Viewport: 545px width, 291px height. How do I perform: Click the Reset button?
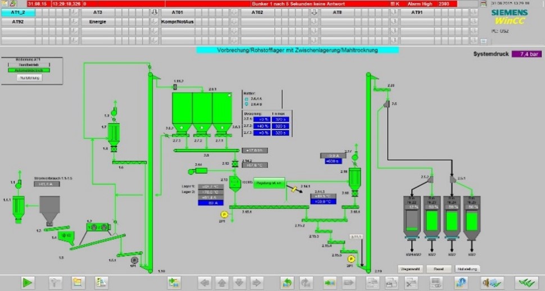pos(439,269)
